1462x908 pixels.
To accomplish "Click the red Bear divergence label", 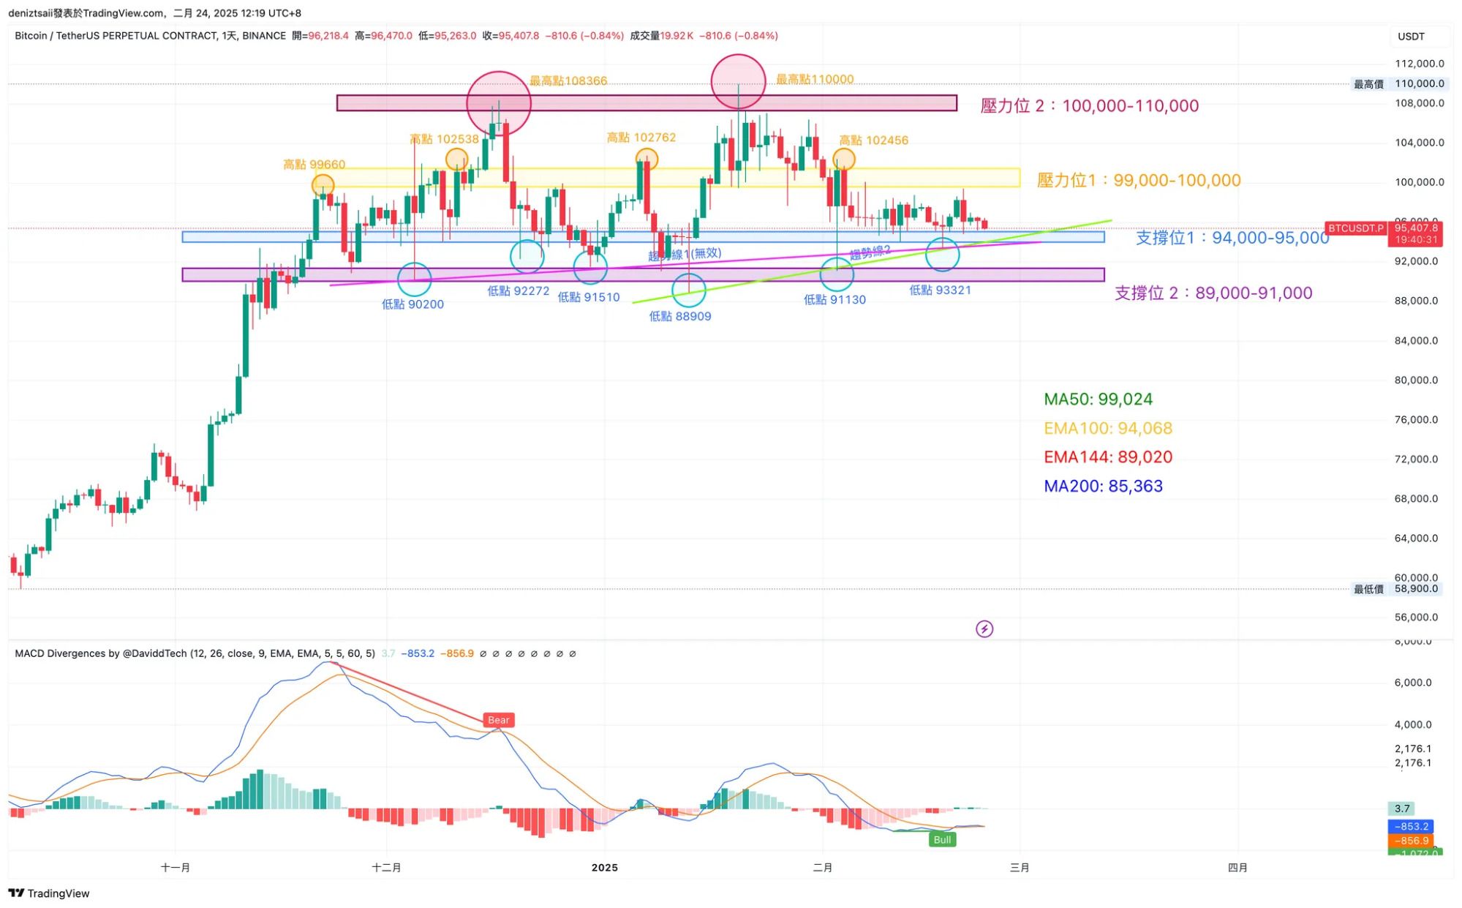I will [x=498, y=720].
